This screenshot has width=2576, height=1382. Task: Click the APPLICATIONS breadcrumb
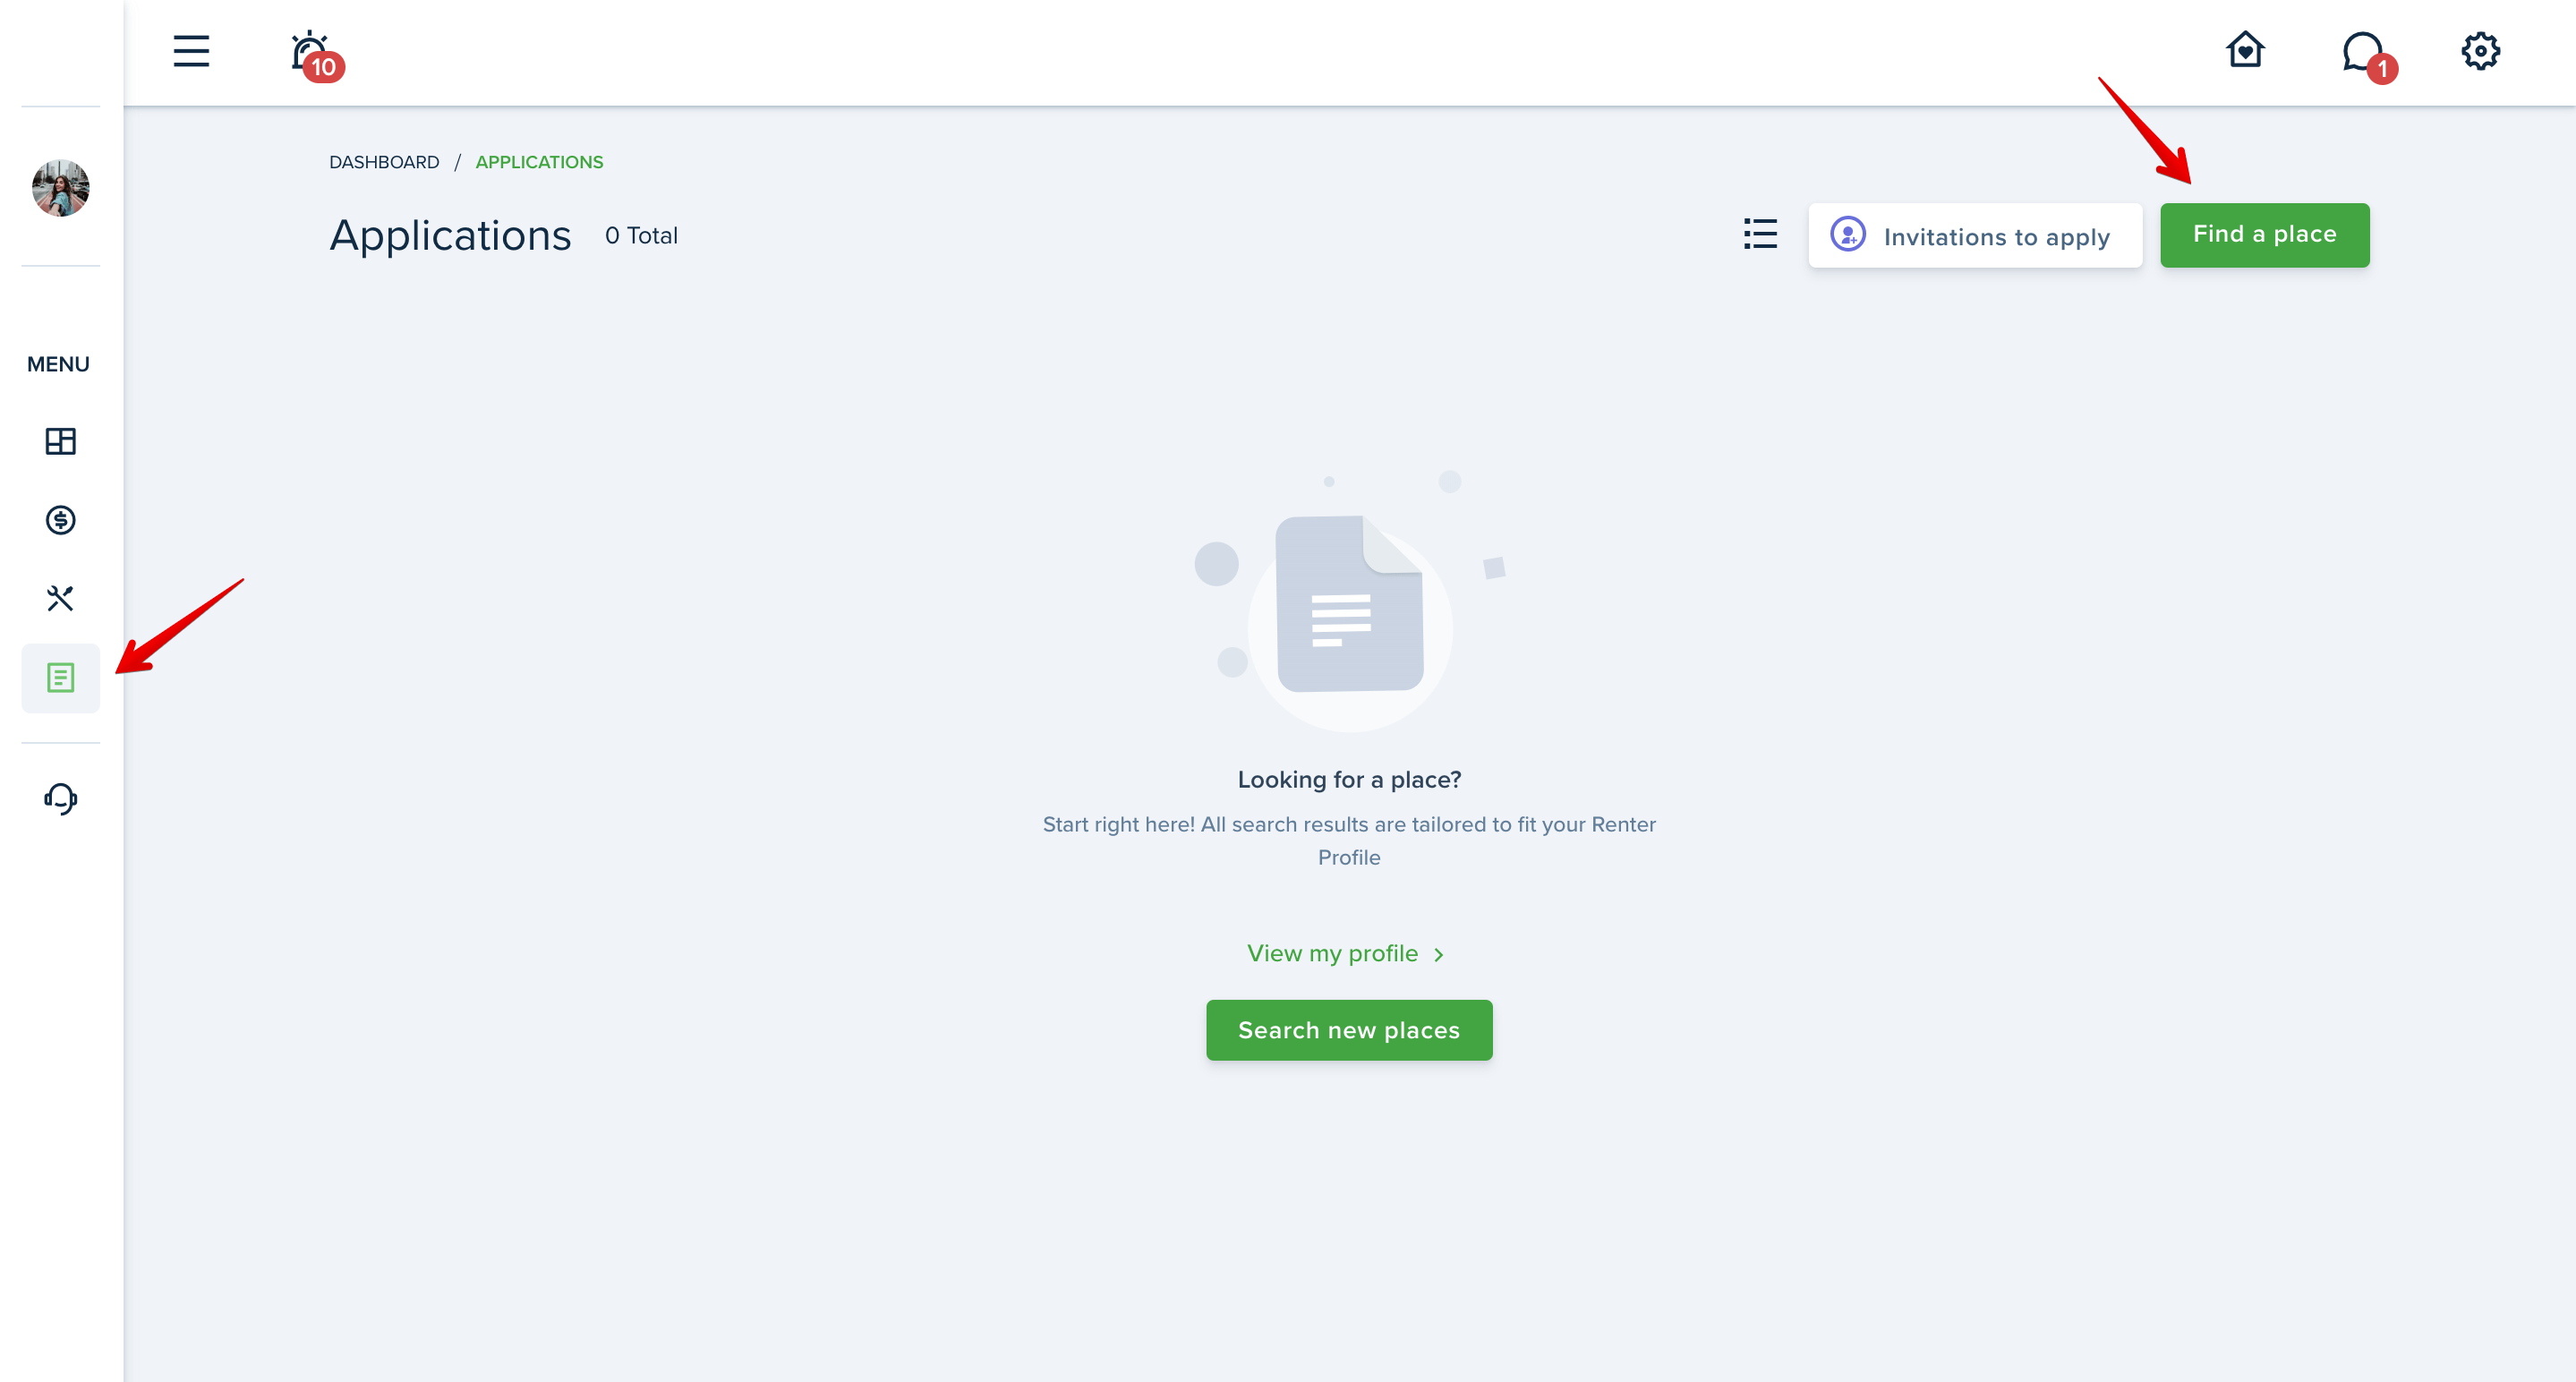(x=539, y=162)
